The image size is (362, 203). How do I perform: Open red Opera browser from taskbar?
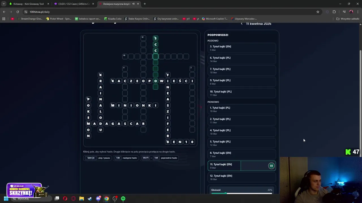pyautogui.click(x=65, y=198)
